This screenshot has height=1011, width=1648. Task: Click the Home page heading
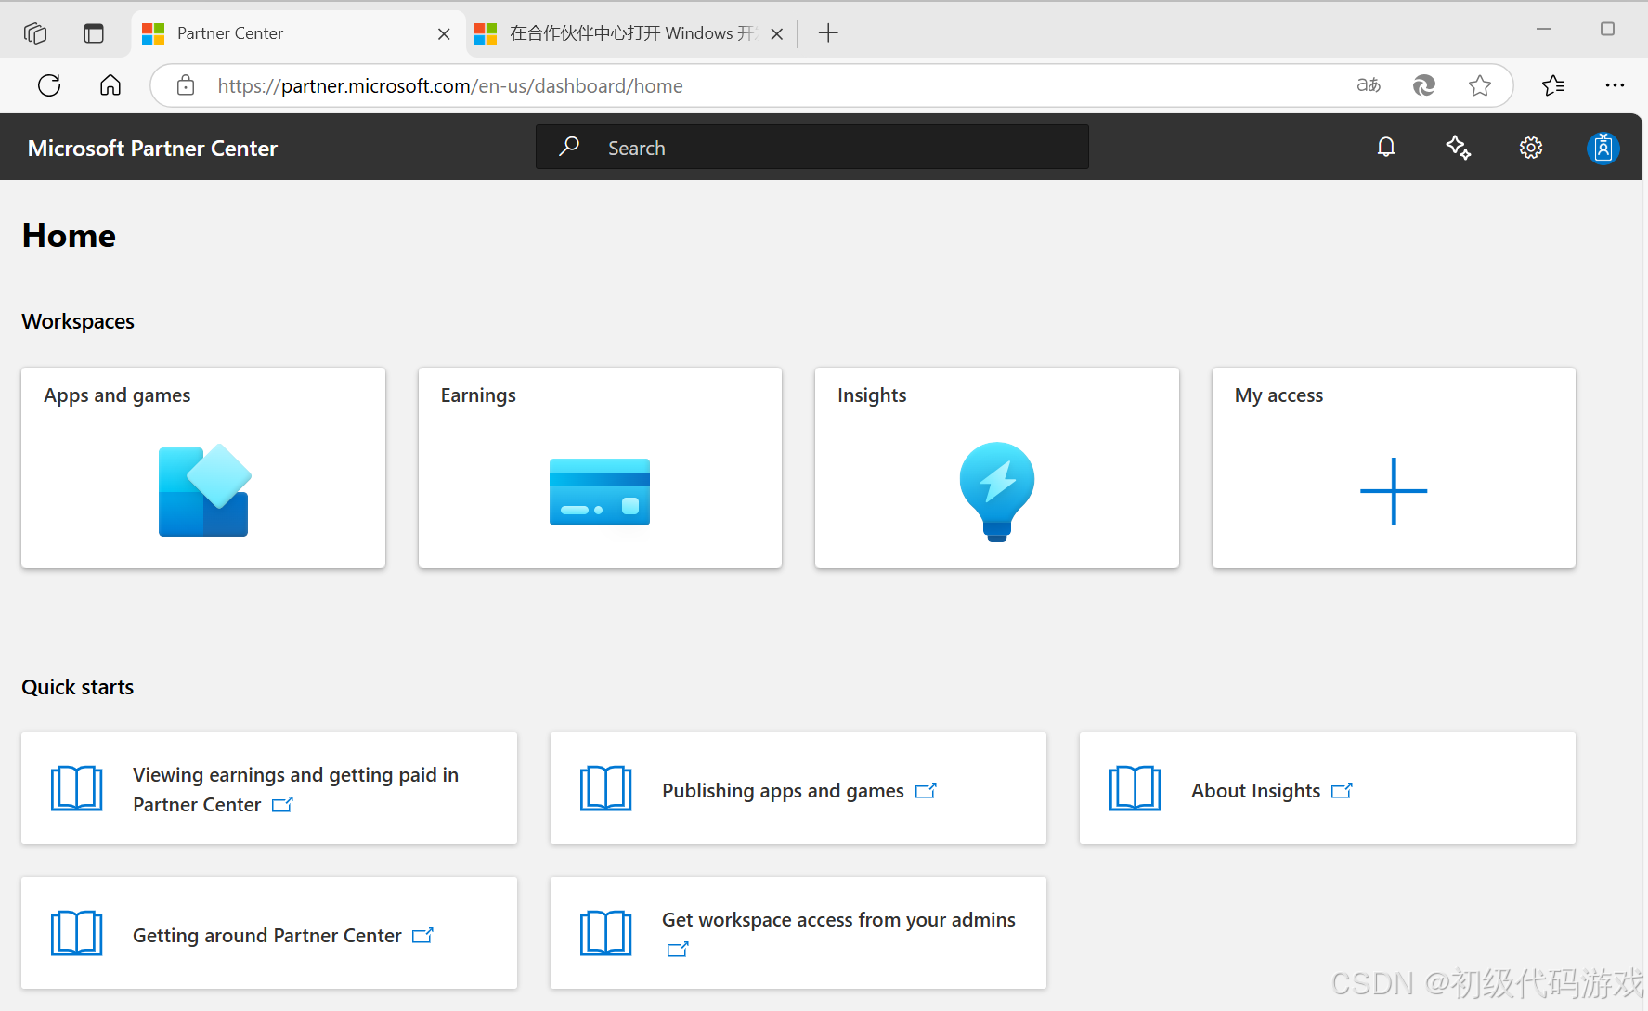click(69, 236)
